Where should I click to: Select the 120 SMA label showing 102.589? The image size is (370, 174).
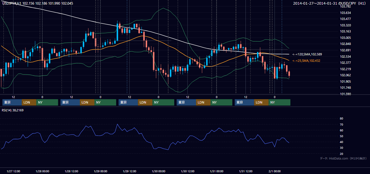click(307, 54)
